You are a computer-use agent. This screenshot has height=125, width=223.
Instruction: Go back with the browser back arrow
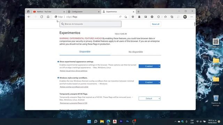click(x=29, y=17)
